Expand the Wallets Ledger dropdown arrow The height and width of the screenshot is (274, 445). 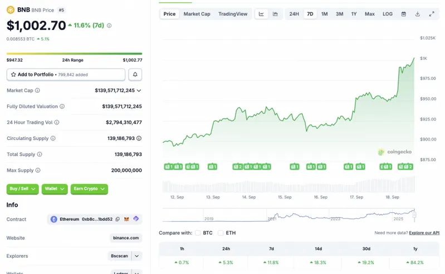(136, 272)
